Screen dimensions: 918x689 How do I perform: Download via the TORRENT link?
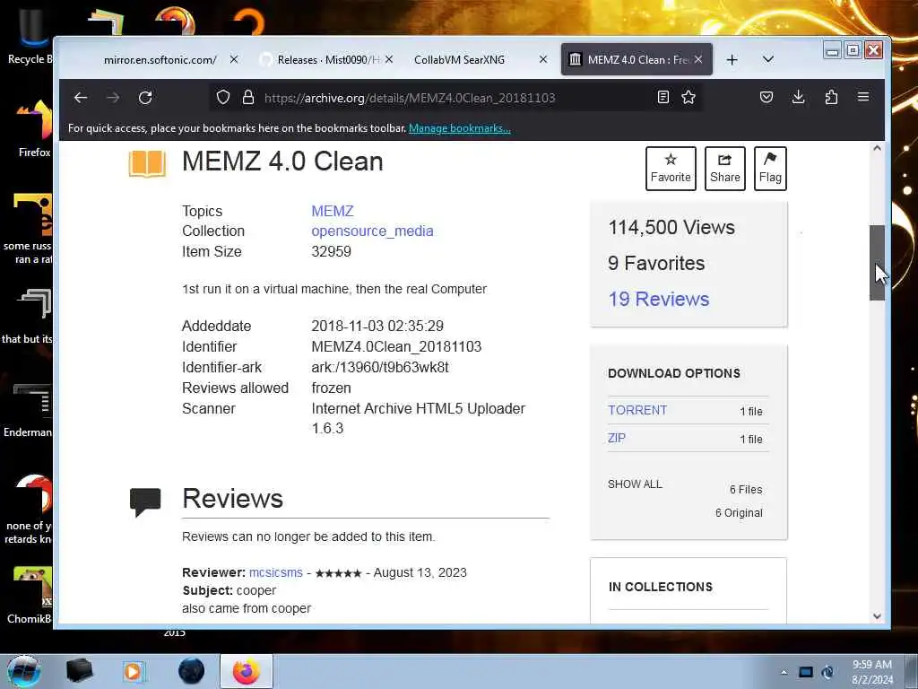[x=637, y=410]
